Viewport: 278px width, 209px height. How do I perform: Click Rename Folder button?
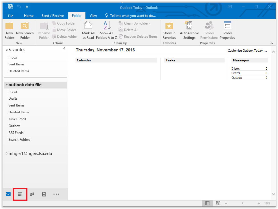[x=44, y=31]
